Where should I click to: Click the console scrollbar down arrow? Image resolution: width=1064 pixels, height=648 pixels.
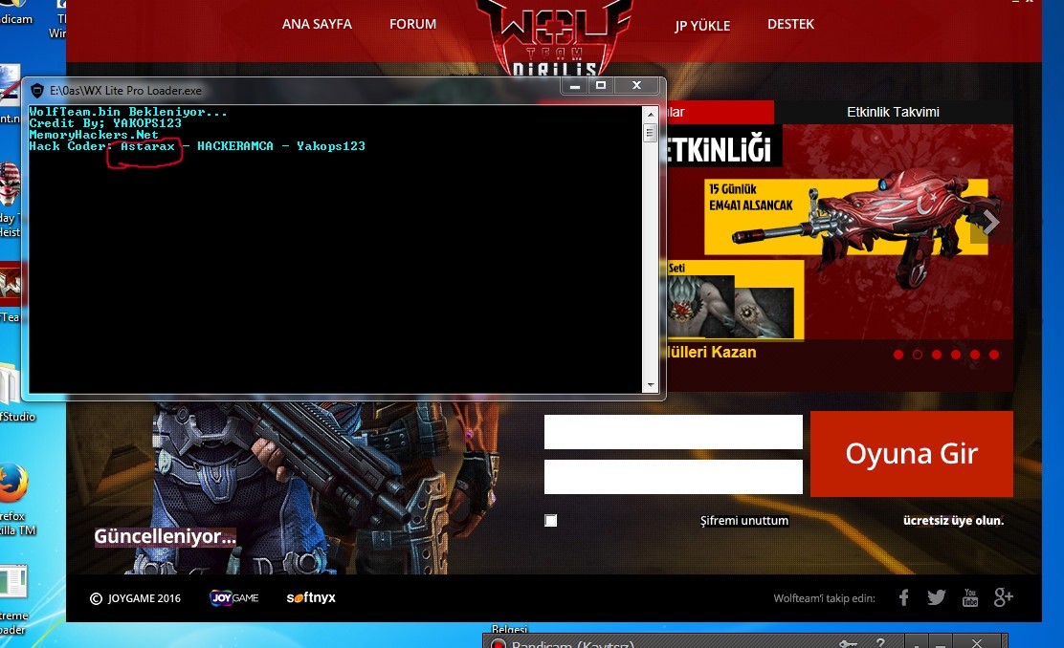point(650,385)
